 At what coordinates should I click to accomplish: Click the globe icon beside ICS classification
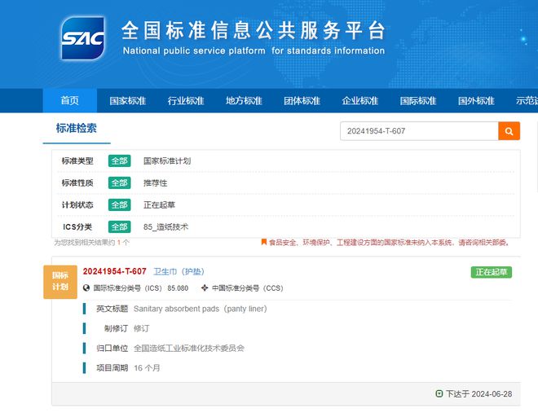point(86,288)
